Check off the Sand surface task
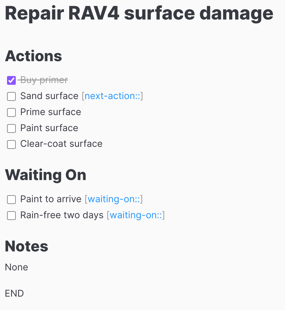285x310 pixels. [x=11, y=96]
